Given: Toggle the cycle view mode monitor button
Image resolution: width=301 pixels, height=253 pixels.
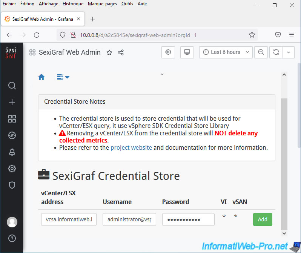Looking at the screenshot, I should [186, 52].
